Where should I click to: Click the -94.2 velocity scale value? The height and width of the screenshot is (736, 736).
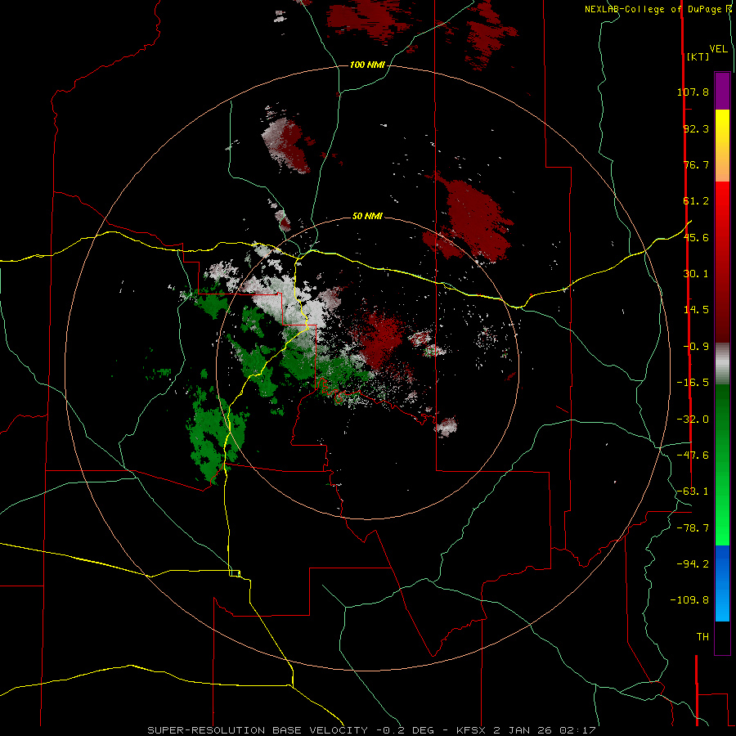(x=693, y=563)
